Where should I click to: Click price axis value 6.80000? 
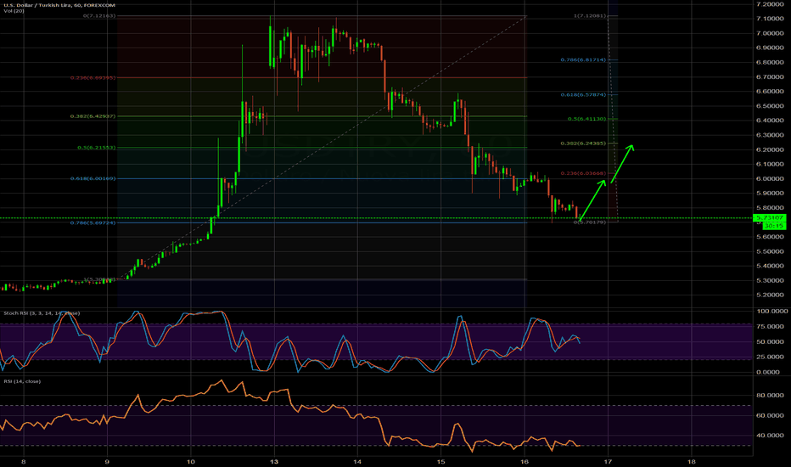pyautogui.click(x=770, y=63)
